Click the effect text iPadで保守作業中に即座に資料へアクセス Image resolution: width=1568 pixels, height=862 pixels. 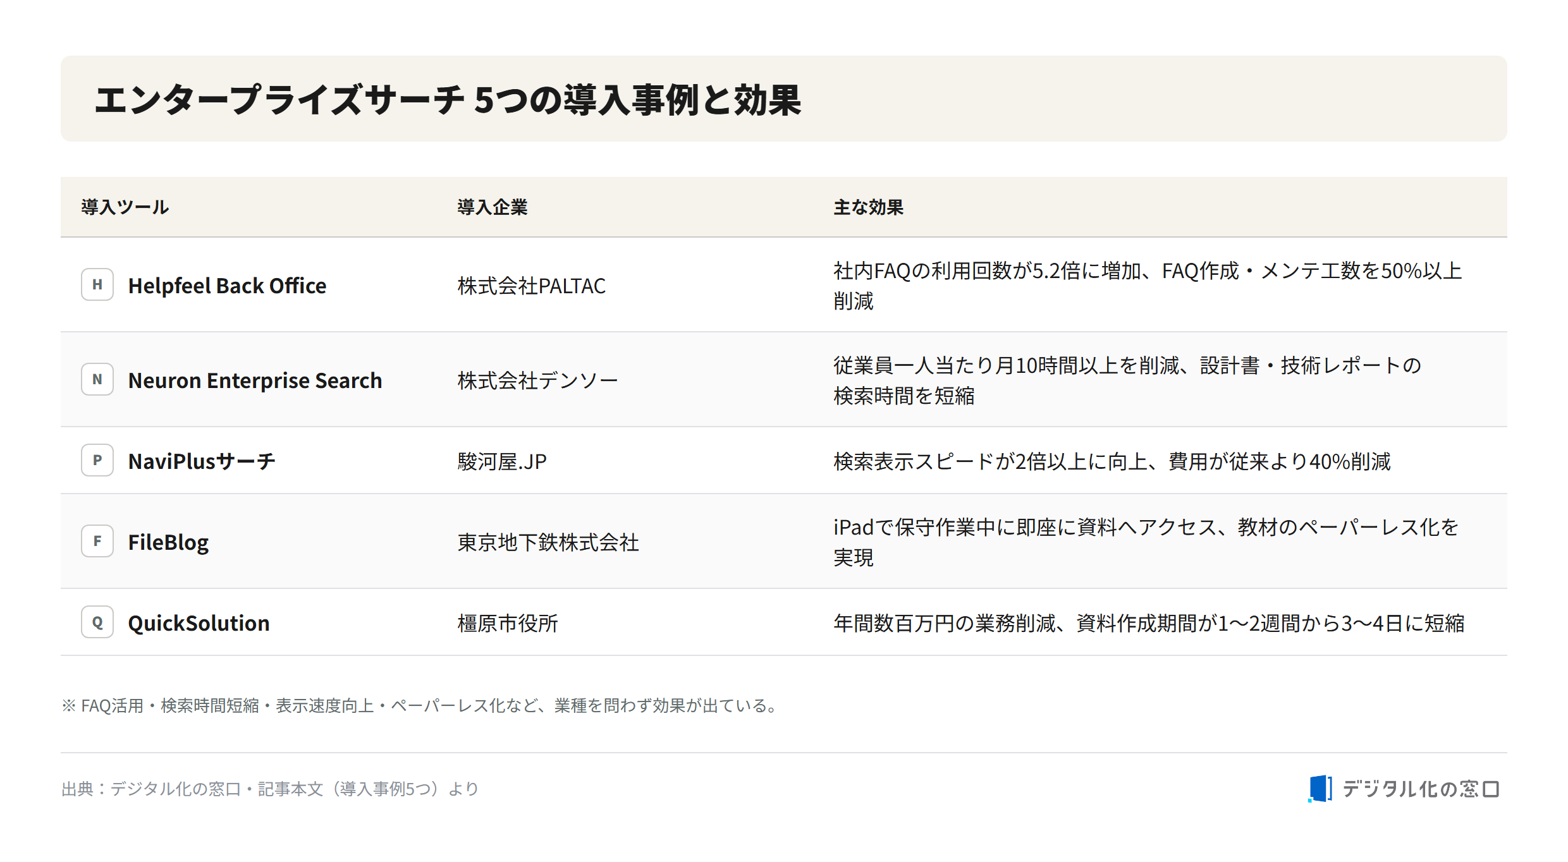point(1146,542)
